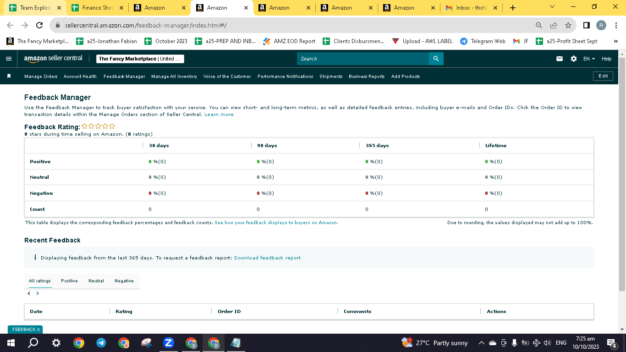Screen dimensions: 626x352
Task: Open the AMZ EOD Report bookmark
Action: pyautogui.click(x=289, y=41)
